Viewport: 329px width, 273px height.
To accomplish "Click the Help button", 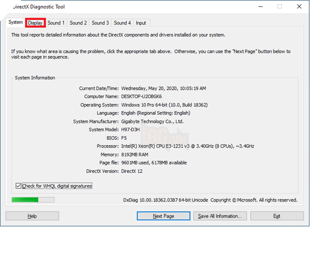I will coord(32,216).
